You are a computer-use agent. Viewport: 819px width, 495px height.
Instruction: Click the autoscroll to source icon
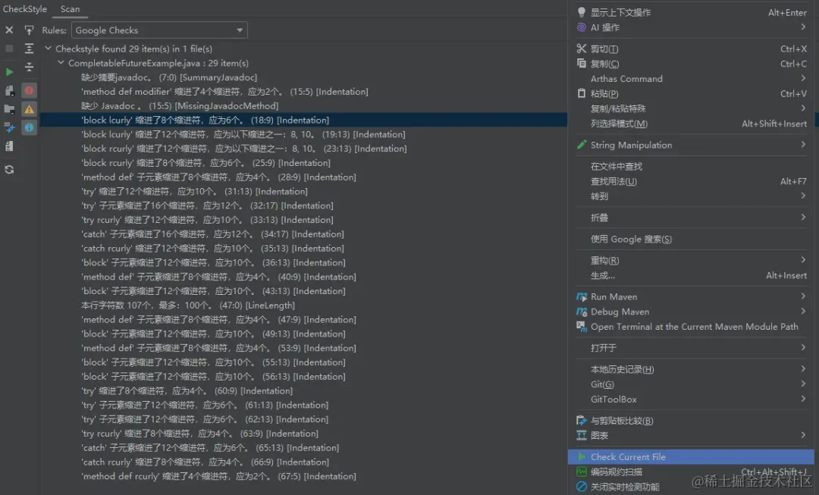[x=30, y=30]
